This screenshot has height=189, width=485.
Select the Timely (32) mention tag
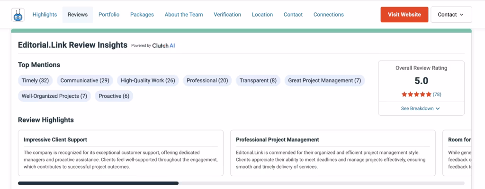pyautogui.click(x=35, y=81)
